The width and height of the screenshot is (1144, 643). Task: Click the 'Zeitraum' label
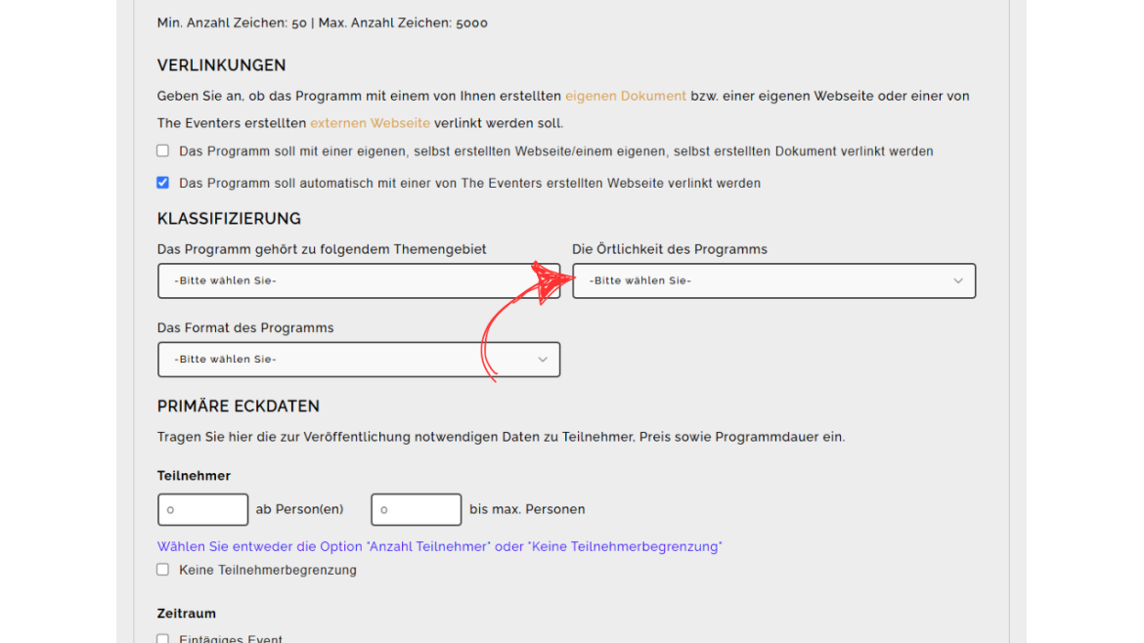[x=187, y=614]
